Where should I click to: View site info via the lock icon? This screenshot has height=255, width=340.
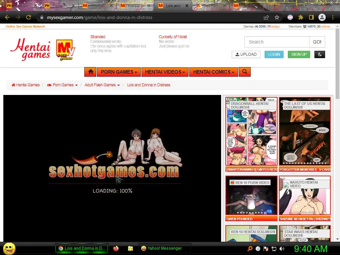click(42, 17)
